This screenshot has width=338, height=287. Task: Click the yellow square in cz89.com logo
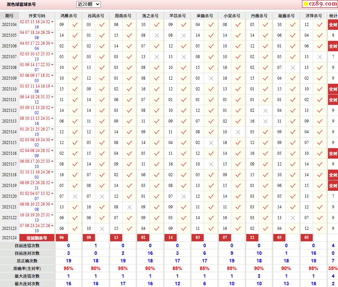[306, 4]
